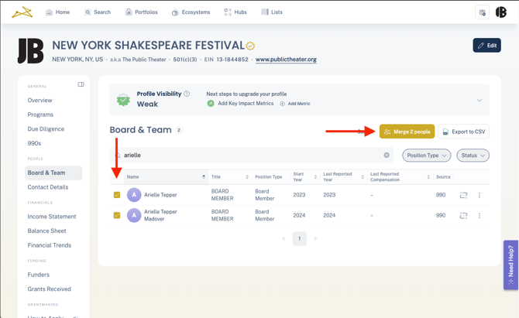The width and height of the screenshot is (519, 318).
Task: Open the Portfolios nav item
Action: coord(141,12)
